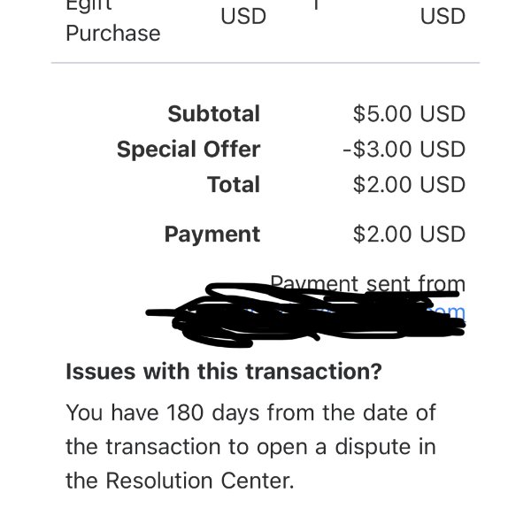
Task: Click the Issues with this transaction heading
Action: pos(224,372)
